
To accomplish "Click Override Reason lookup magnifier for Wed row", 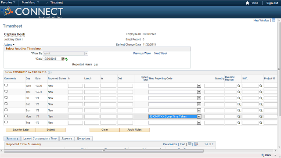I will click(x=239, y=86).
